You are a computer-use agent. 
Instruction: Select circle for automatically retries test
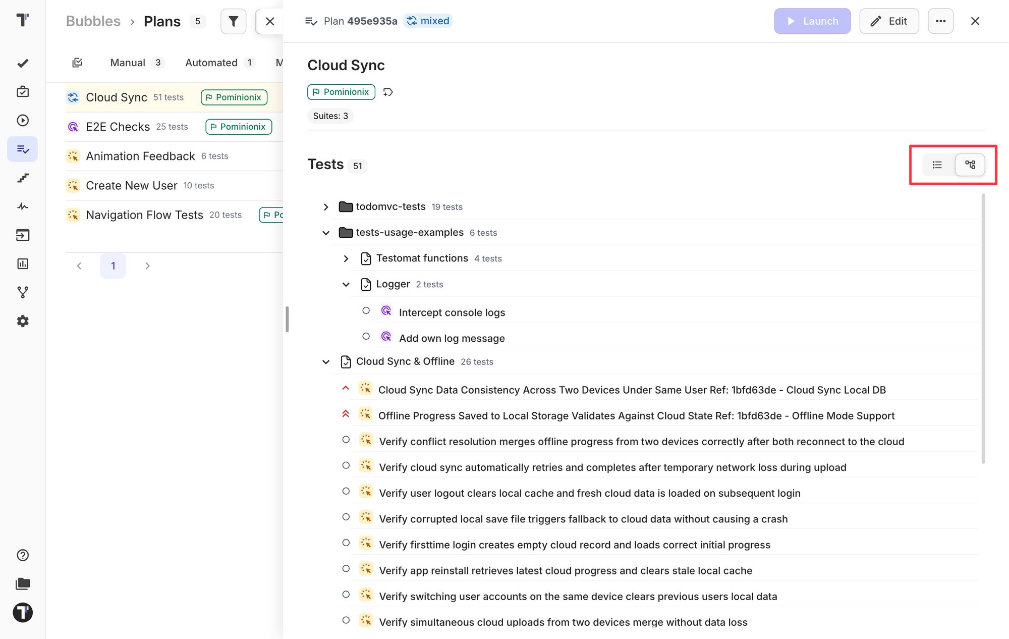tap(346, 465)
